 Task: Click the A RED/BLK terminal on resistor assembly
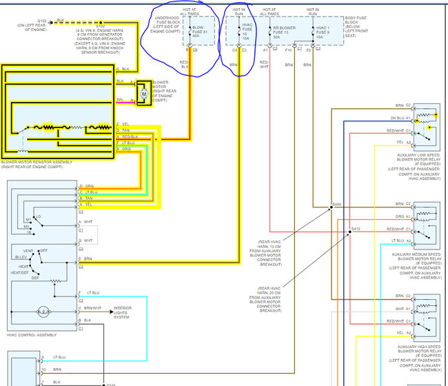(128, 136)
